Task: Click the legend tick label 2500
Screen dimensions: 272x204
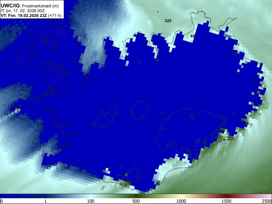Action: pyautogui.click(x=267, y=201)
